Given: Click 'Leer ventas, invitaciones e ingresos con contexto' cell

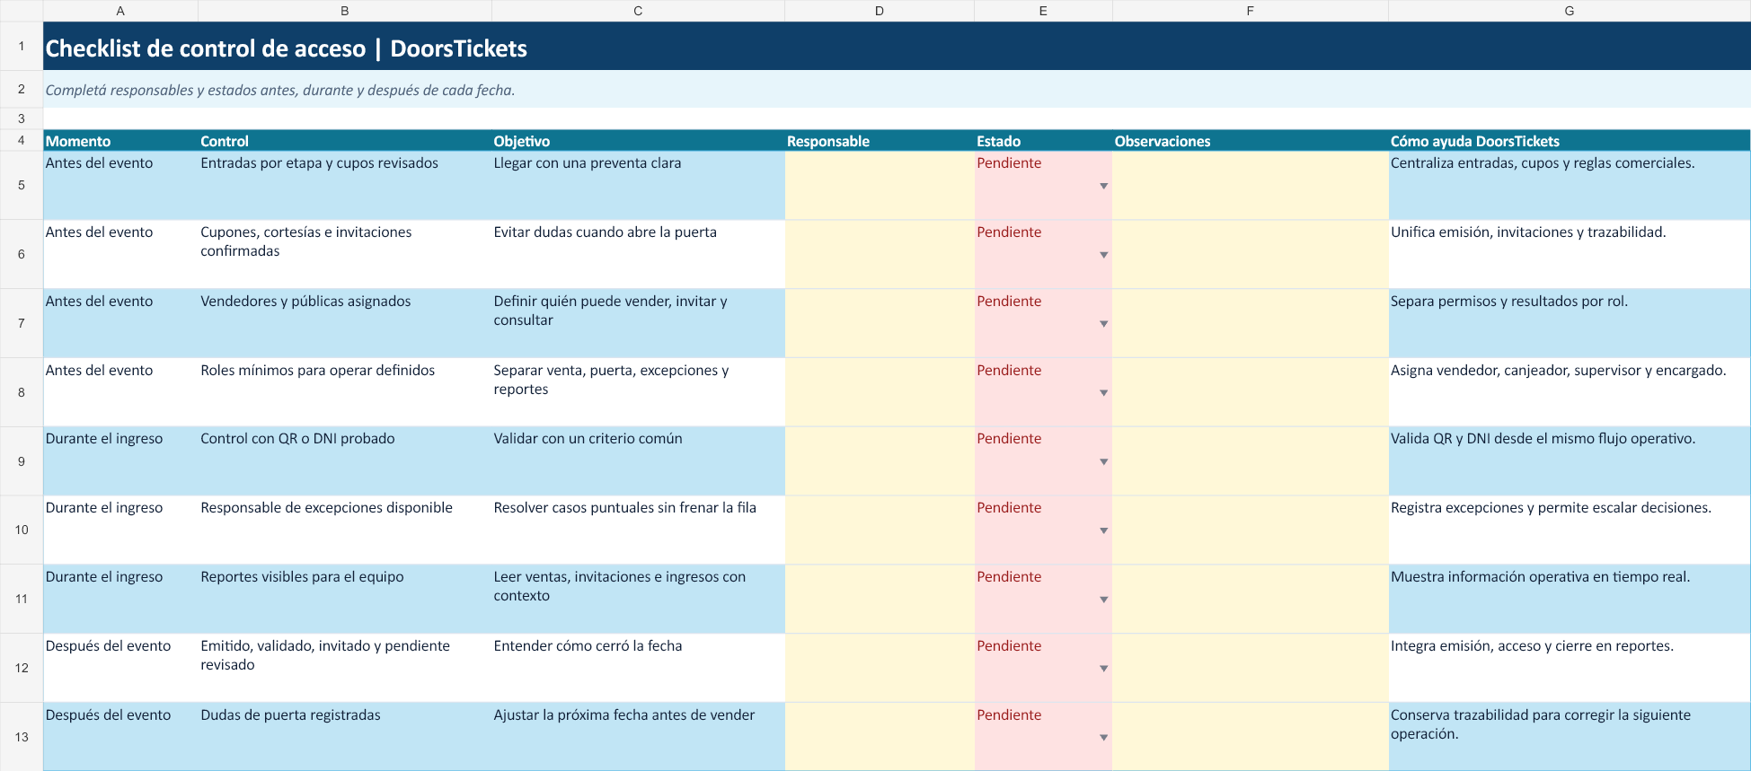Looking at the screenshot, I should (x=638, y=599).
